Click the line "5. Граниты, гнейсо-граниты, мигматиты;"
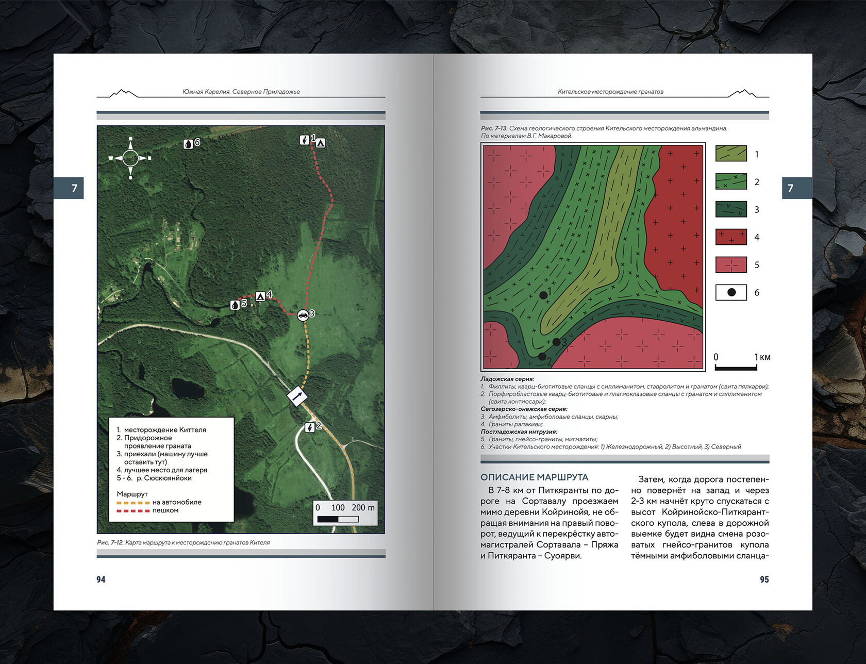This screenshot has height=664, width=866. point(539,439)
